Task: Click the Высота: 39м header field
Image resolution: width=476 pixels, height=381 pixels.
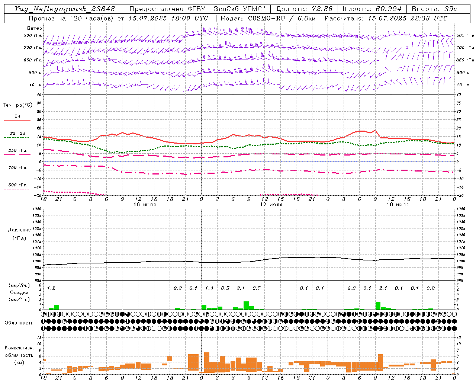Action: (x=434, y=9)
